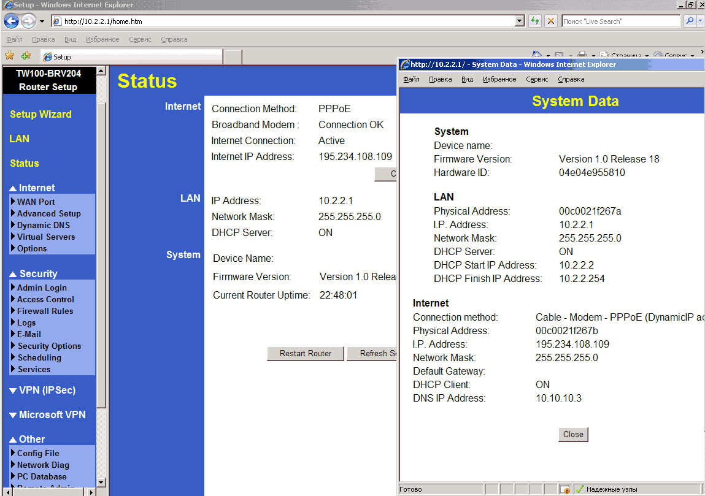
Task: Collapse the Other section in sidebar
Action: coord(27,439)
